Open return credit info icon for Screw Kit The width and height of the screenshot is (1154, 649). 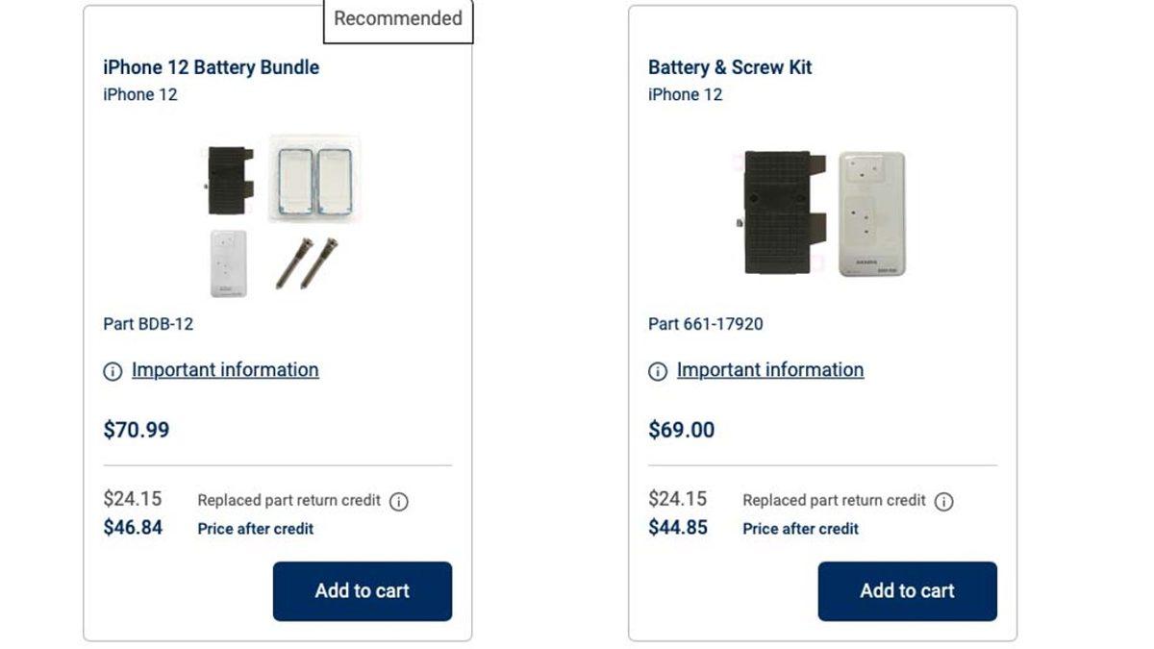pos(944,501)
